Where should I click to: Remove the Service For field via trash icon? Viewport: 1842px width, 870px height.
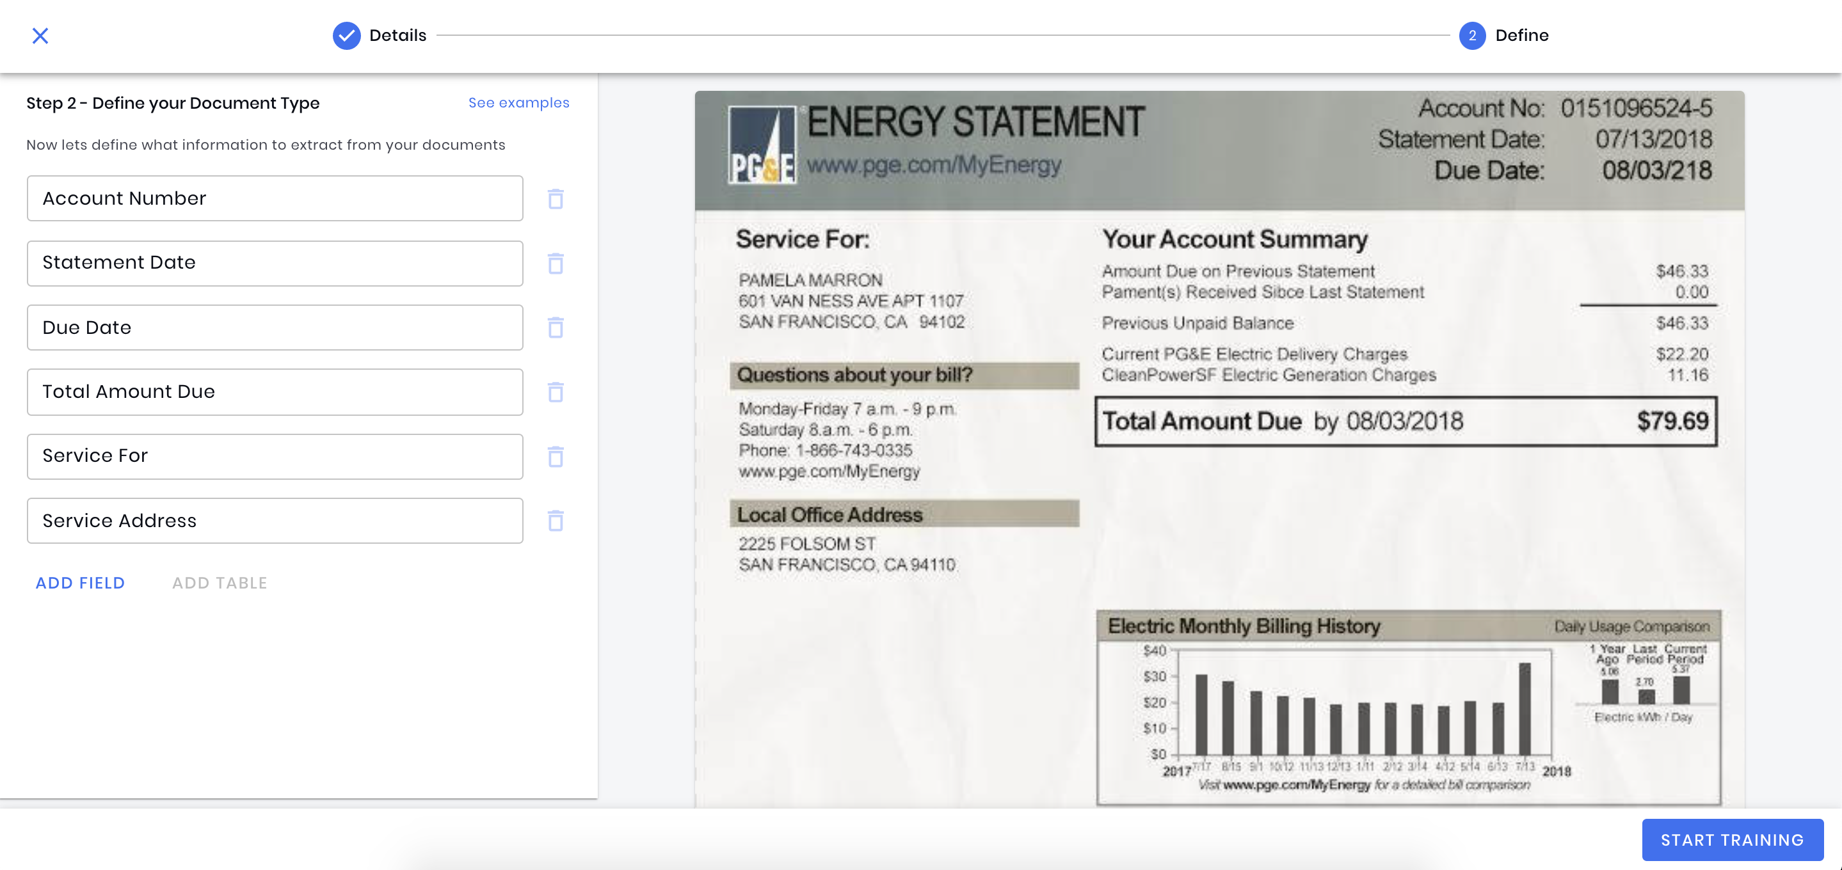click(x=556, y=456)
